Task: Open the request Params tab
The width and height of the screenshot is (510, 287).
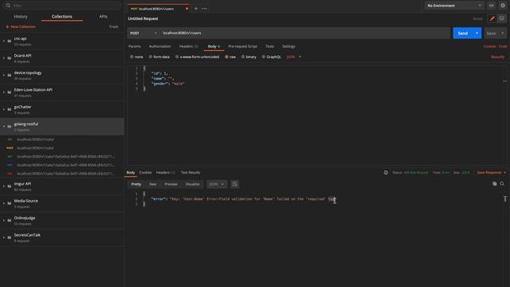Action: pos(135,46)
